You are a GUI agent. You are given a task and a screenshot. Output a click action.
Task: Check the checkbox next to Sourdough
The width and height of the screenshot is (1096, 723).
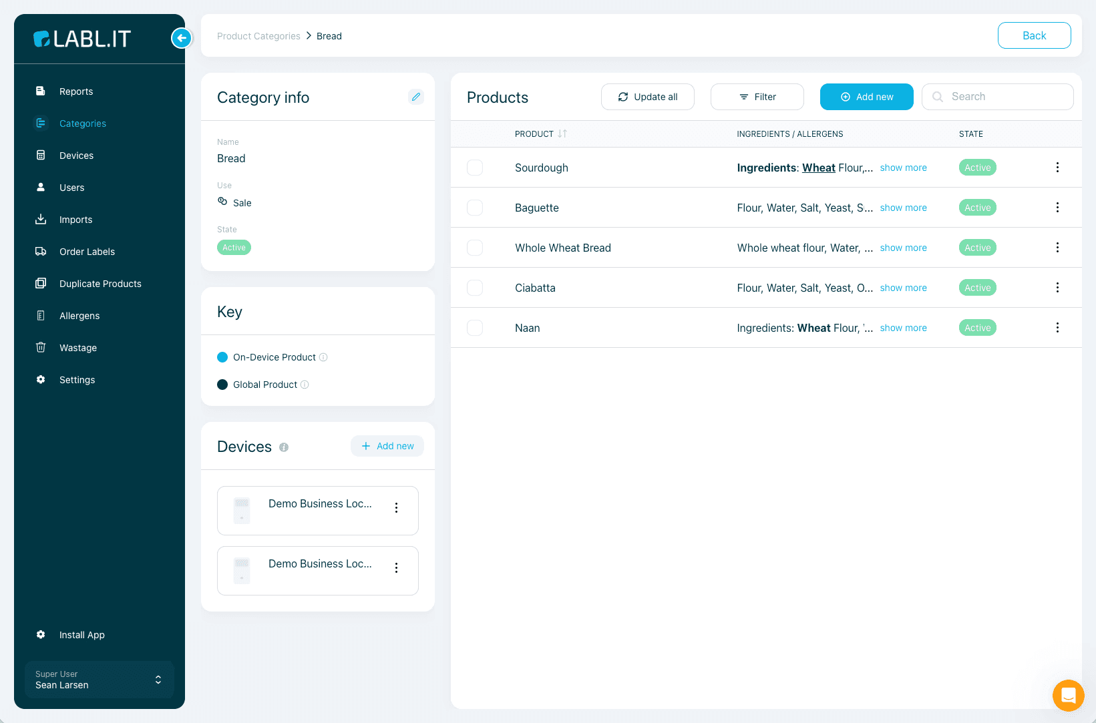coord(475,168)
